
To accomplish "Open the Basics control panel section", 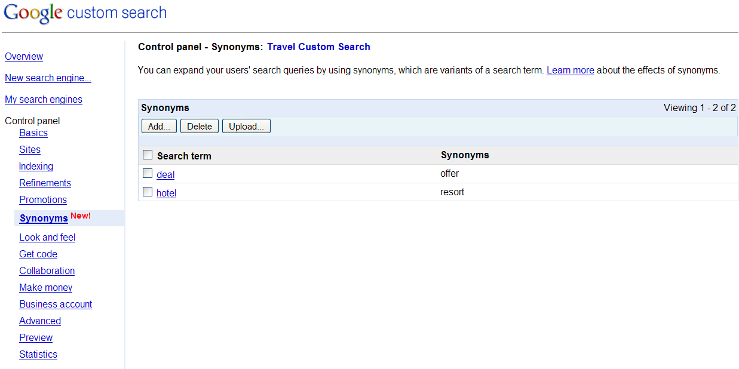I will click(33, 133).
